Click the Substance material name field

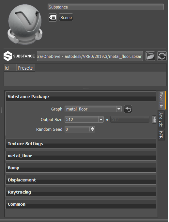(106, 7)
